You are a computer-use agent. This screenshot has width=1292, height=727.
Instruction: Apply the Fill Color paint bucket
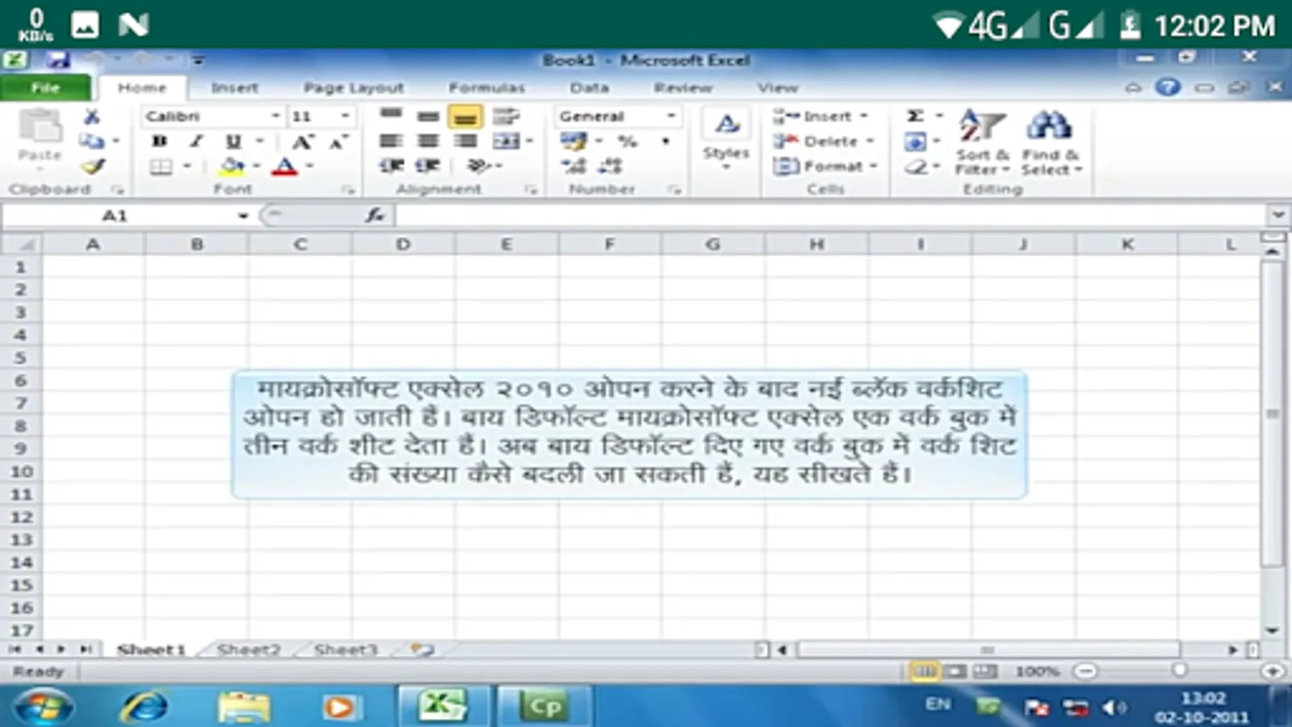pyautogui.click(x=233, y=167)
